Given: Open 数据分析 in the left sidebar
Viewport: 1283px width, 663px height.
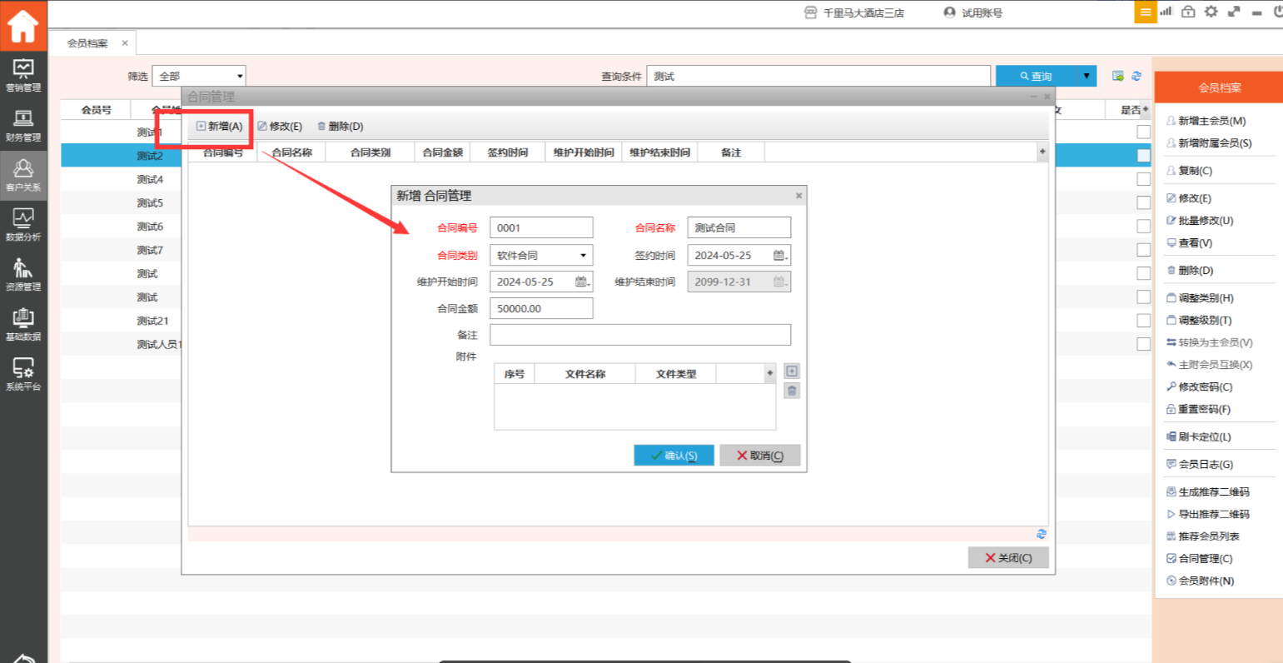Looking at the screenshot, I should pyautogui.click(x=23, y=225).
